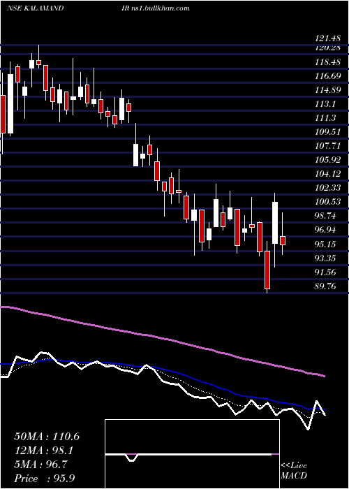Click the 111.3 price level label

tap(325, 118)
